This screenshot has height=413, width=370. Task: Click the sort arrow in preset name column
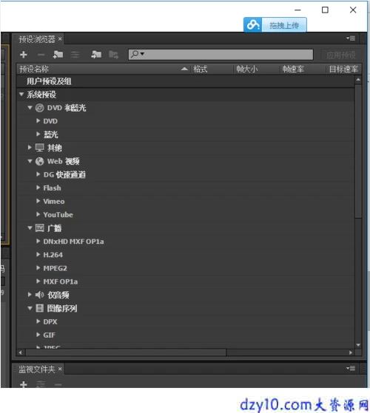click(184, 69)
